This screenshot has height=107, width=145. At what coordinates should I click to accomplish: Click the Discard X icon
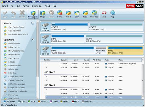pos(22,14)
